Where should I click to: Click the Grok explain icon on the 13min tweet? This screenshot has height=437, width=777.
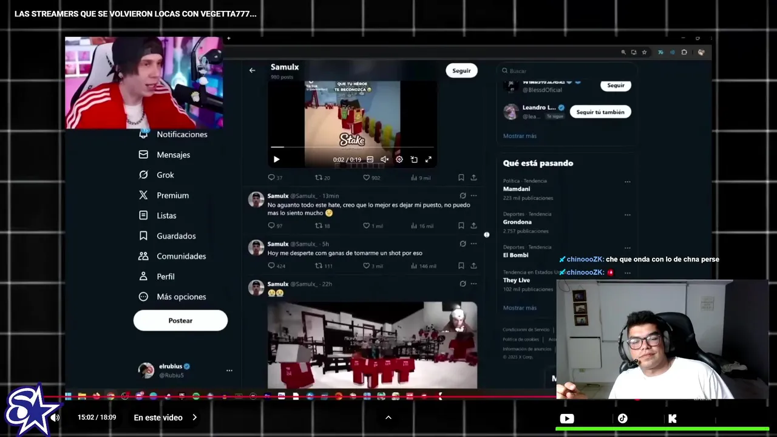[463, 195]
